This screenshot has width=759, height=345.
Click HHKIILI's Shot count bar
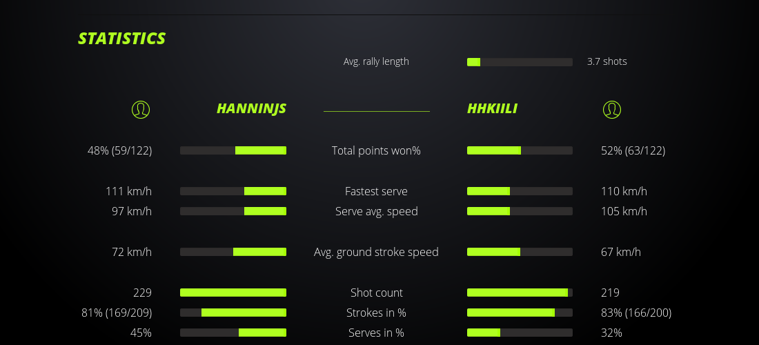pyautogui.click(x=520, y=293)
